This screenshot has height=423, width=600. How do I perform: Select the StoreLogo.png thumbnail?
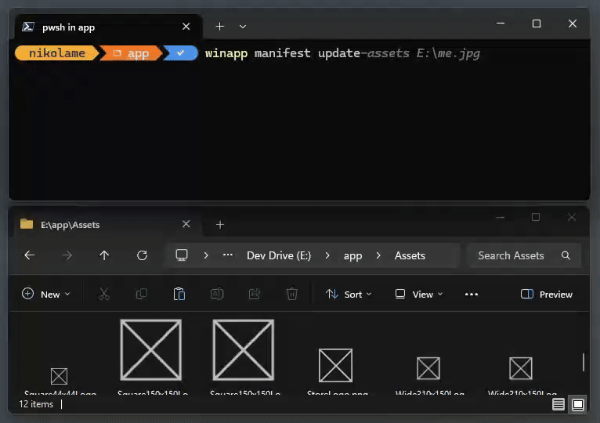pos(335,367)
